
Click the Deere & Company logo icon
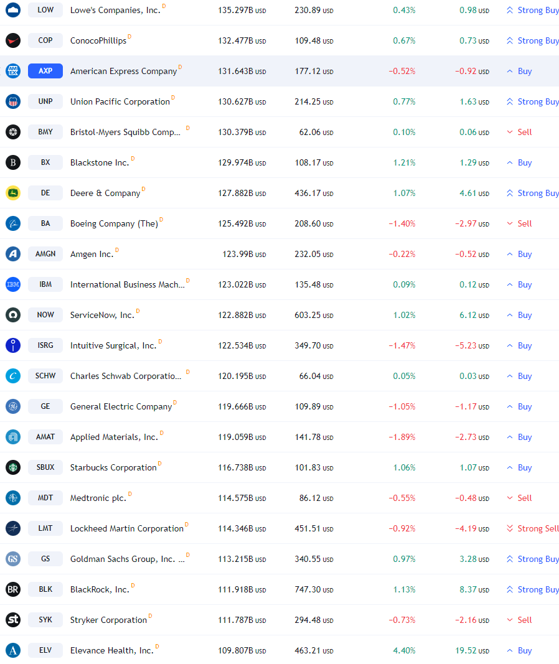[x=13, y=193]
